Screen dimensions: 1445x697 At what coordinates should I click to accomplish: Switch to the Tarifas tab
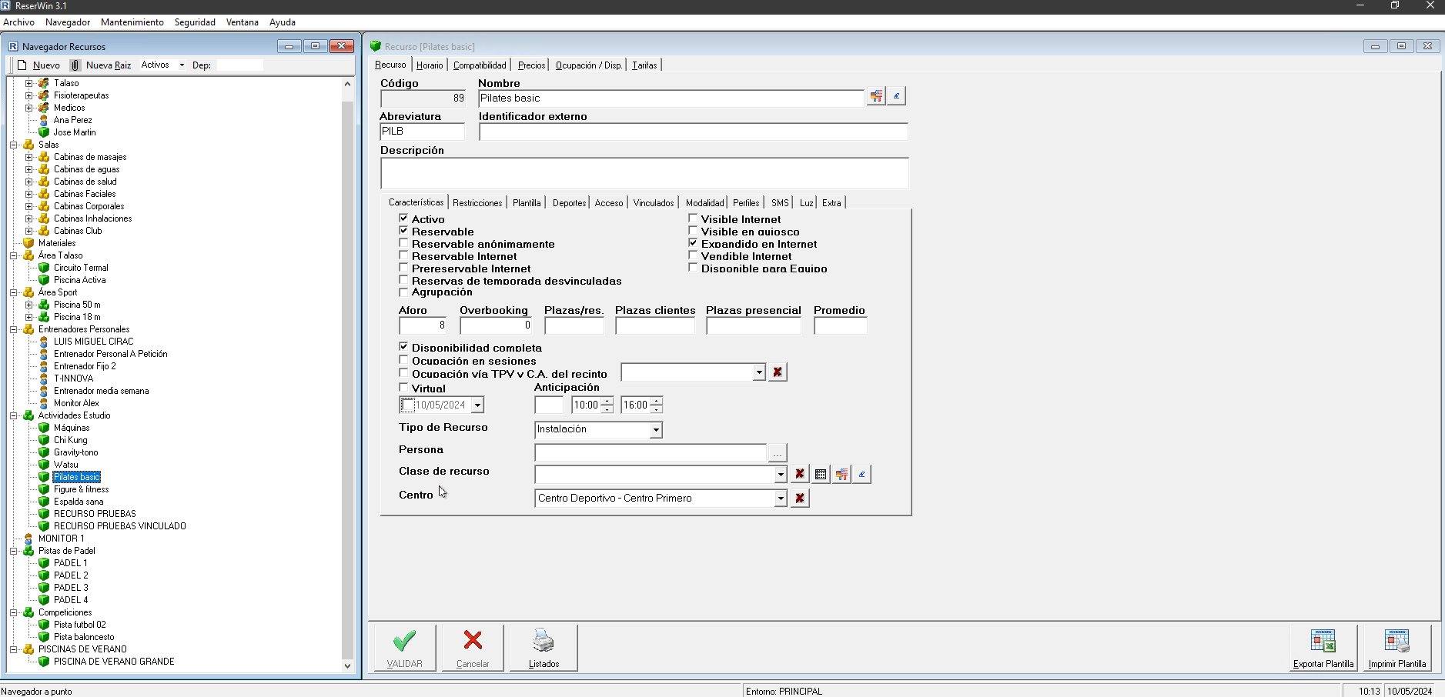pos(644,65)
